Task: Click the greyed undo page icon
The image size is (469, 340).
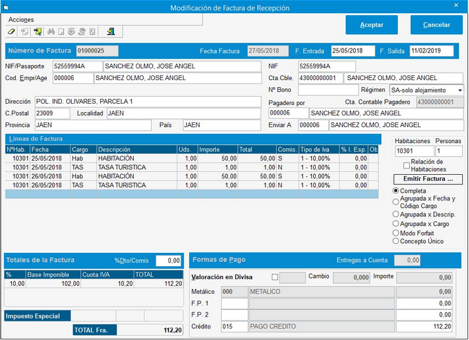Action: [x=25, y=31]
